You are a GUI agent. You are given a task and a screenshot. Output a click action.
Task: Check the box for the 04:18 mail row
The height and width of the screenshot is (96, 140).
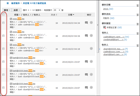coord(3,49)
